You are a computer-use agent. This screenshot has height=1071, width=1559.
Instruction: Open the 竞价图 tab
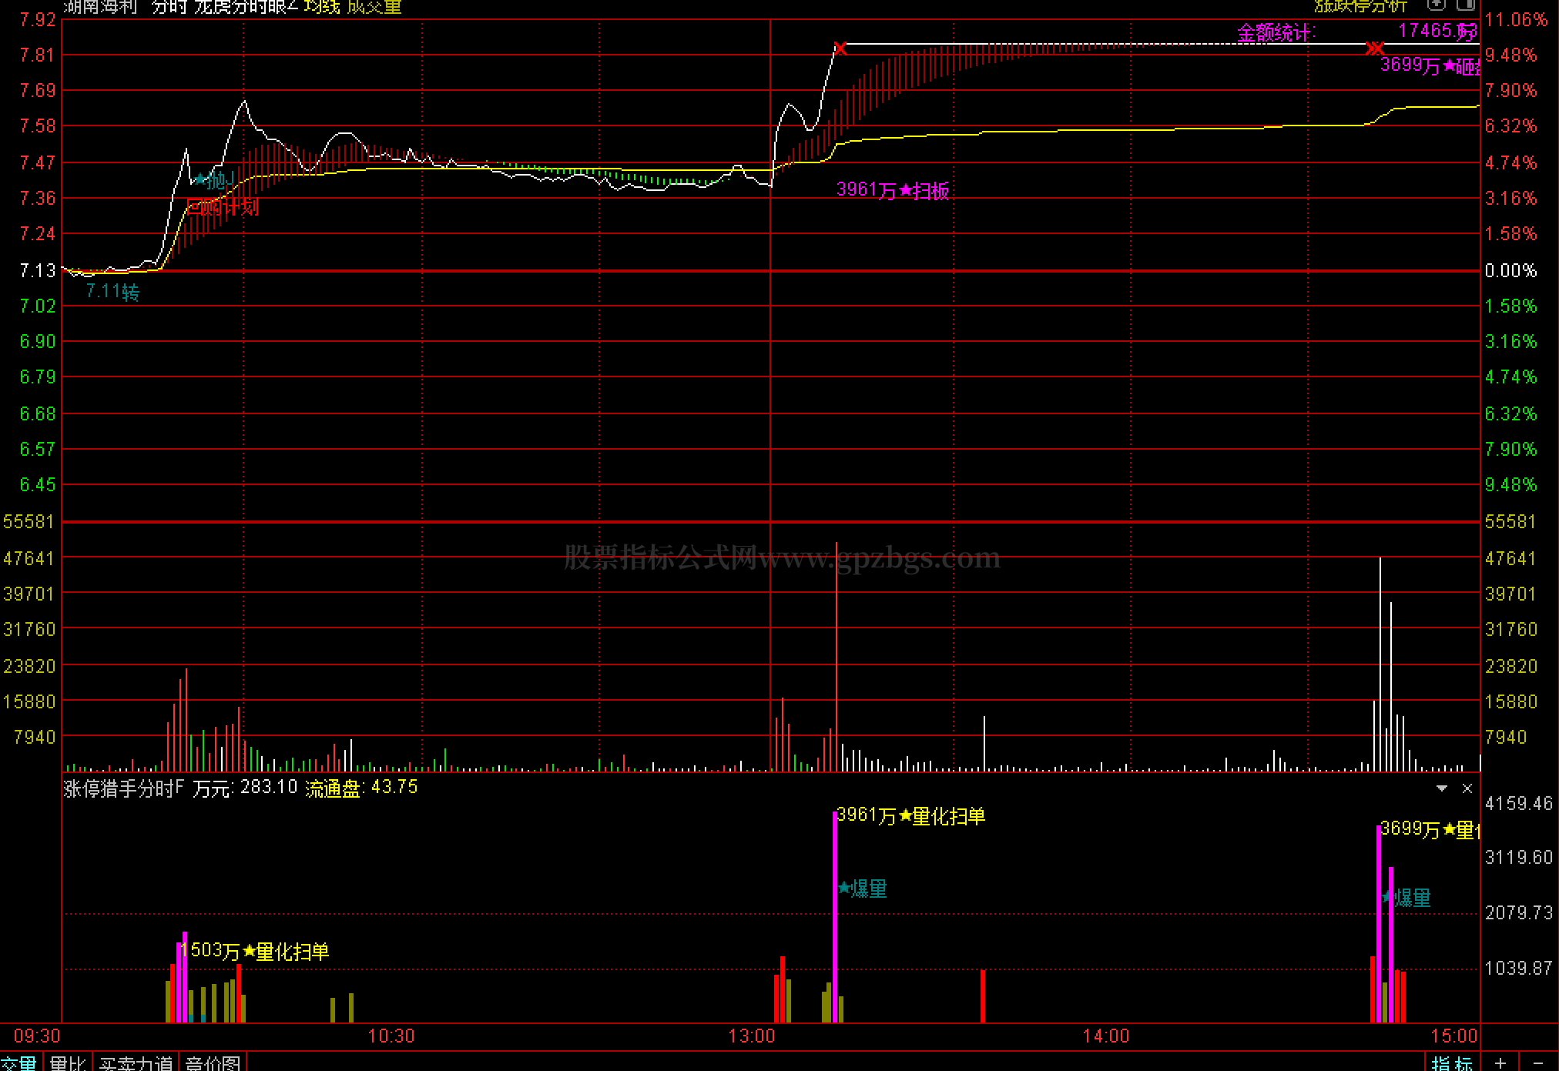click(213, 1063)
